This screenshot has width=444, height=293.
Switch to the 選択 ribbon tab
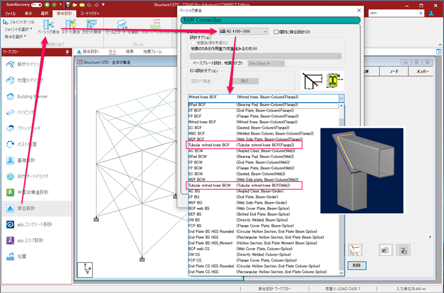pyautogui.click(x=44, y=13)
